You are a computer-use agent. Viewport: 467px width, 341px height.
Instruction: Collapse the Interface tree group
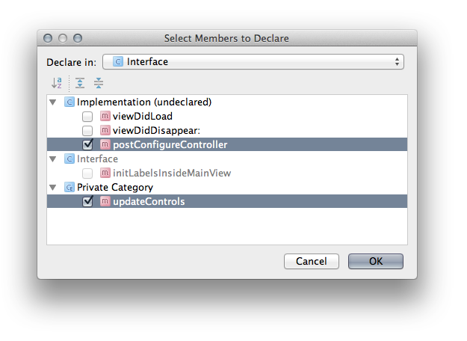tap(53, 159)
